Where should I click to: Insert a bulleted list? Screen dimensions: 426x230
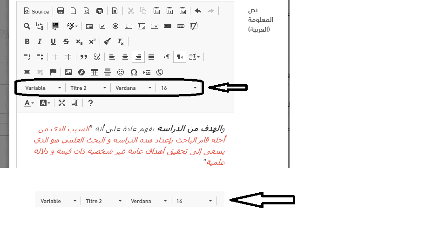tap(40, 57)
